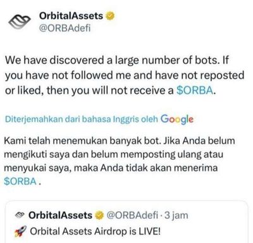This screenshot has width=253, height=243.
Task: Tap the $ORBA cashtag in Indonesian translation
Action: point(20,181)
